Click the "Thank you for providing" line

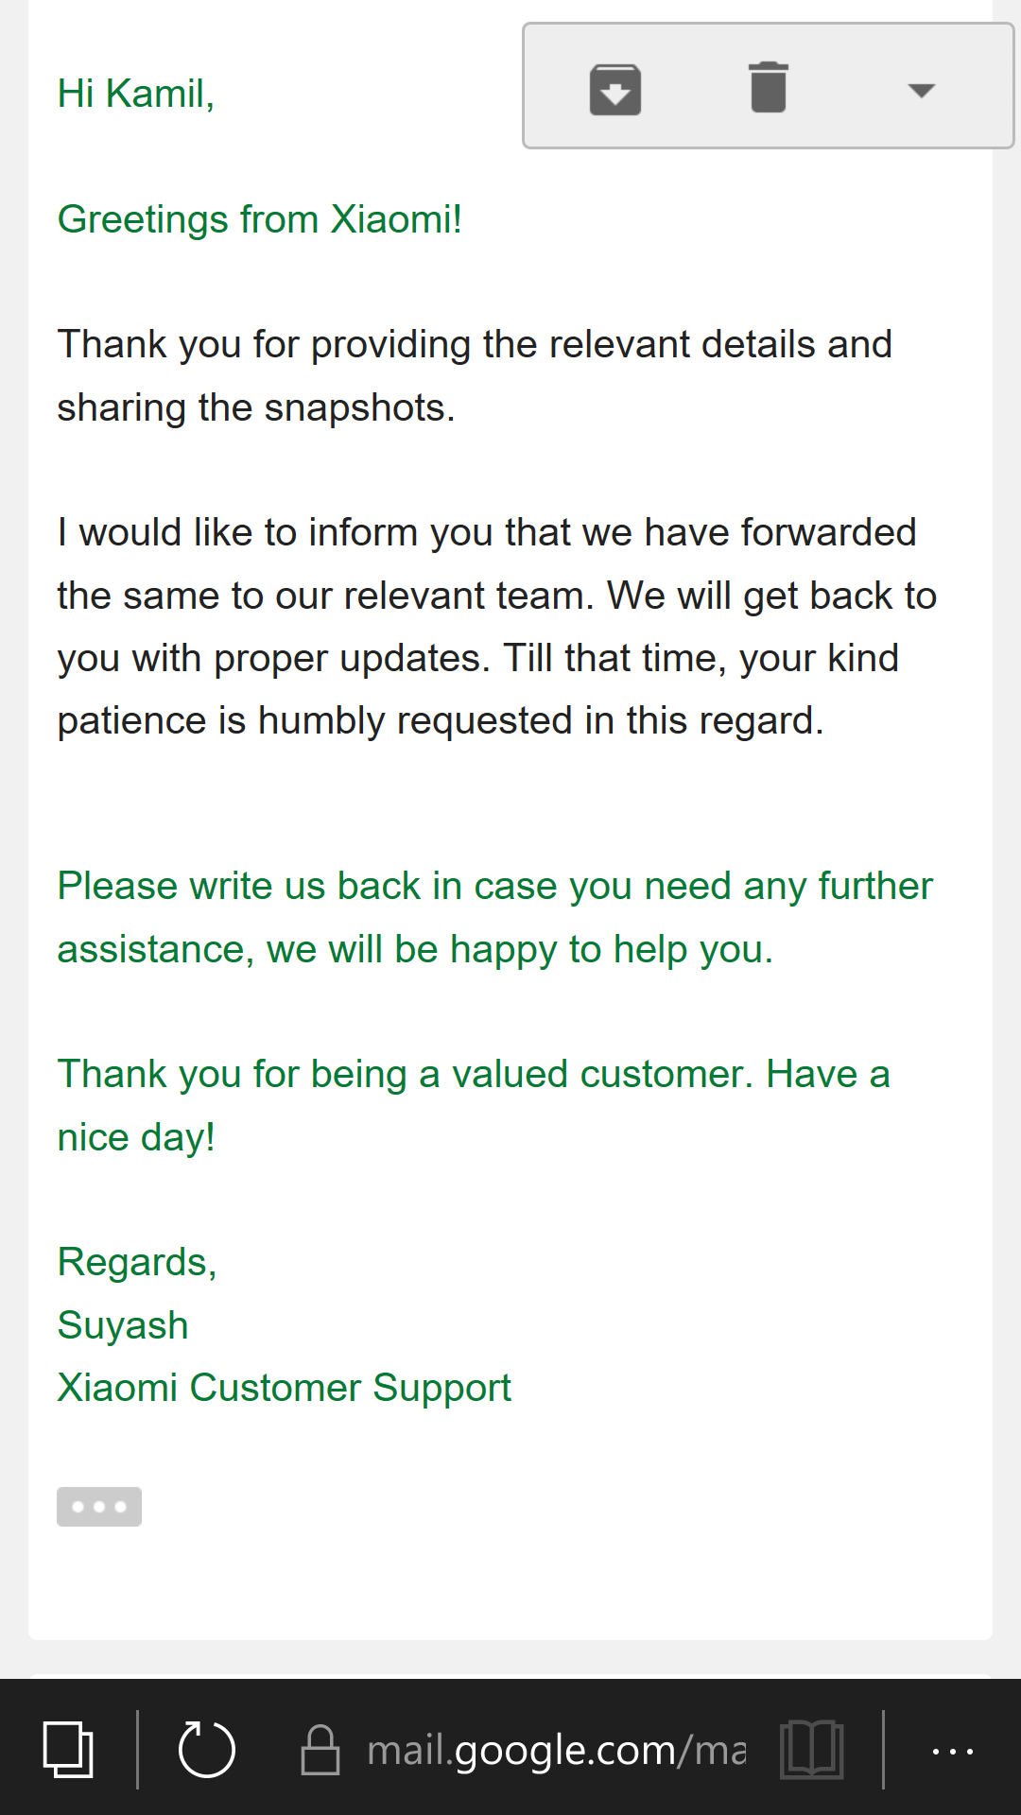tap(475, 344)
